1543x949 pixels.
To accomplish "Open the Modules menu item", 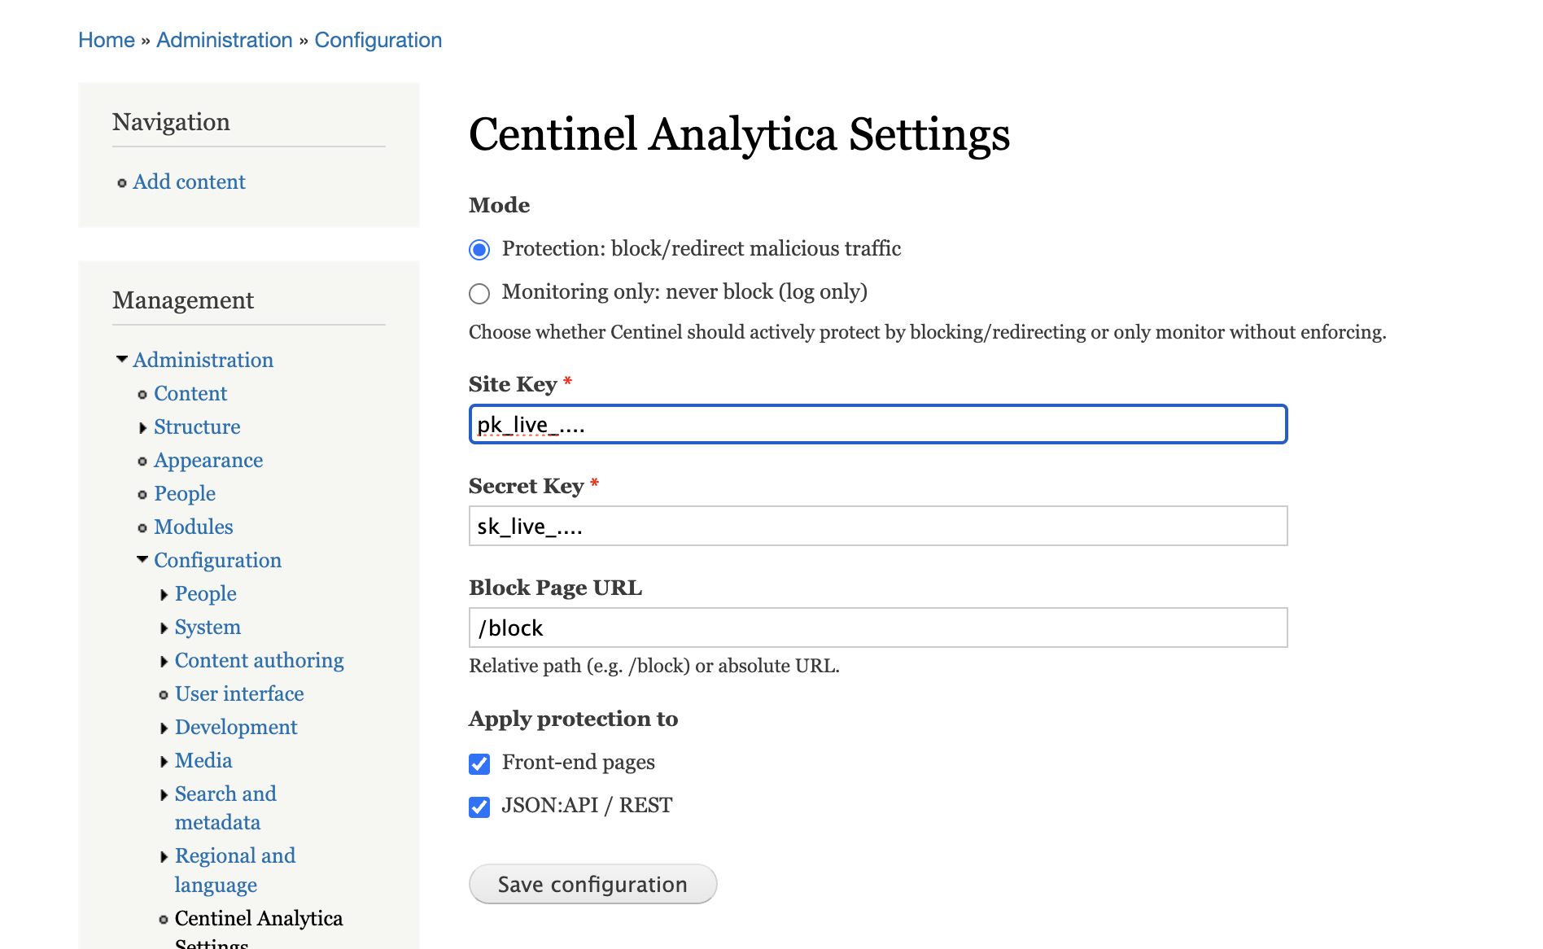I will click(x=194, y=527).
